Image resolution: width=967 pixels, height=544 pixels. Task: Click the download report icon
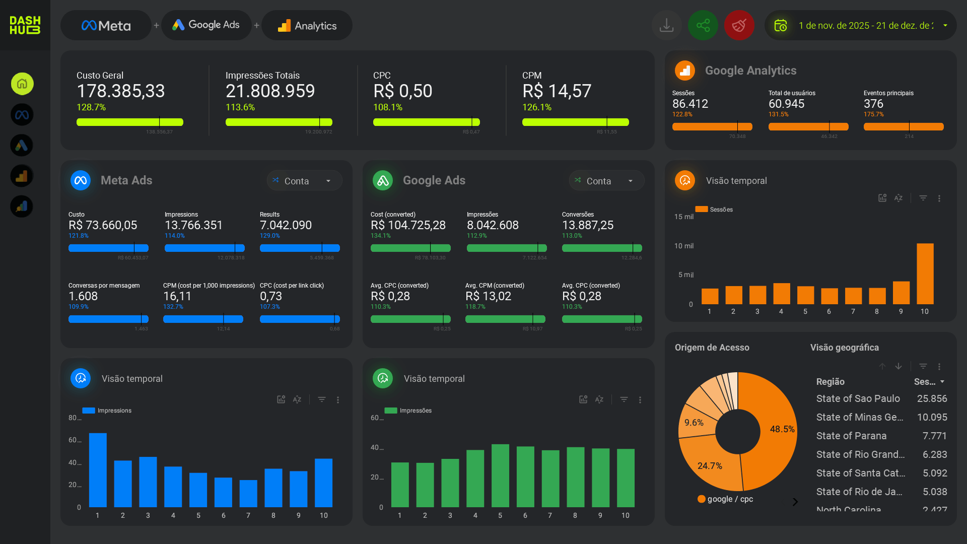pyautogui.click(x=666, y=25)
